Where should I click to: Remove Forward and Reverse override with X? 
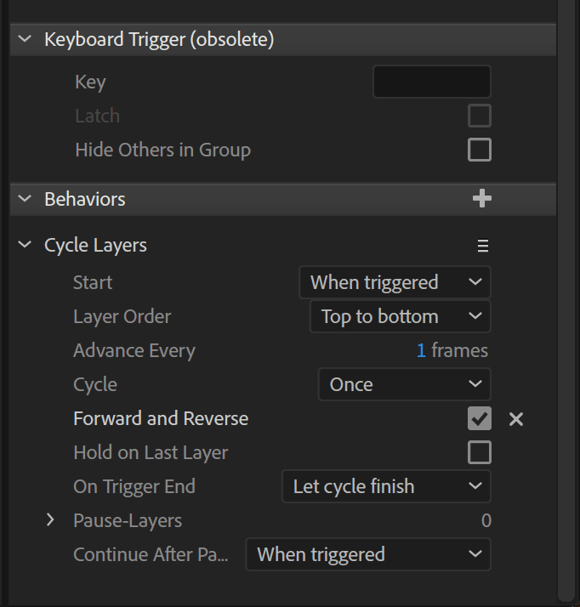[516, 419]
